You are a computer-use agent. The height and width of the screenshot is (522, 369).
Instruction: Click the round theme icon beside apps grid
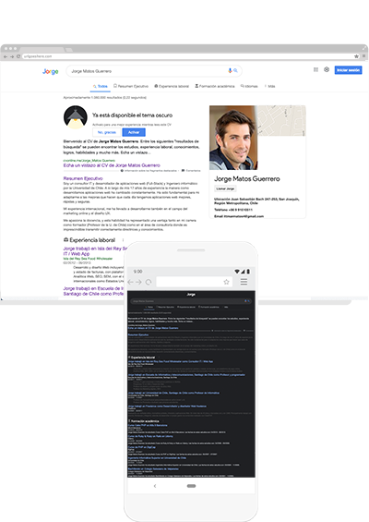pyautogui.click(x=327, y=69)
